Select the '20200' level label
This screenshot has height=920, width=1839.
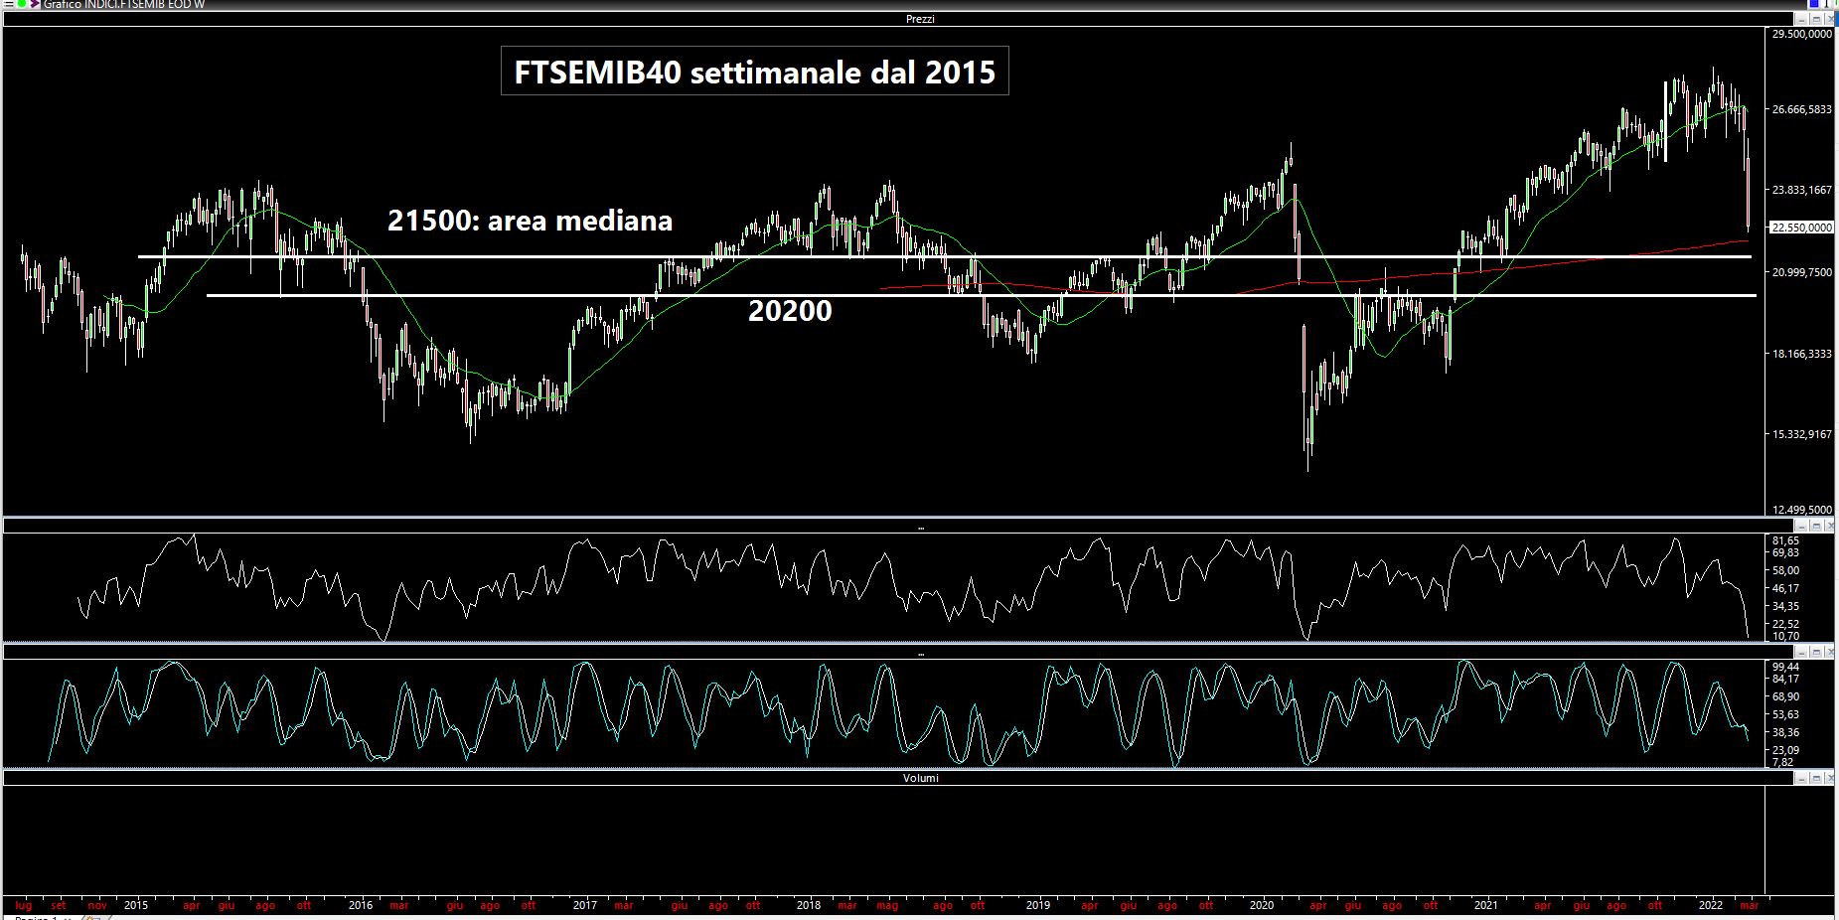(790, 310)
